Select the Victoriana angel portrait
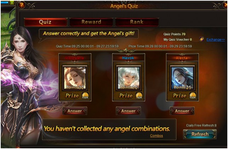The image size is (228, 149). pos(75,78)
